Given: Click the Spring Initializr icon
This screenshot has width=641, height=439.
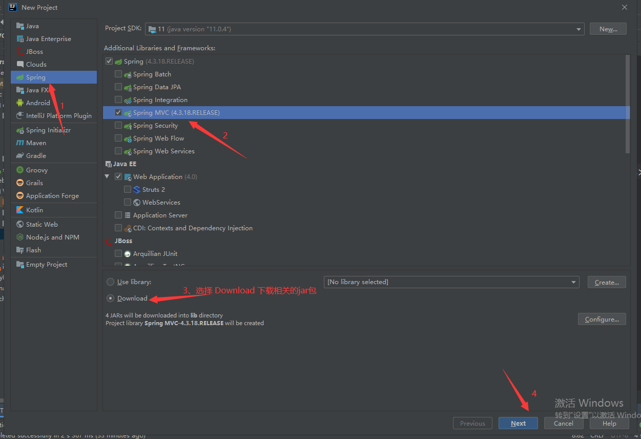Looking at the screenshot, I should click(20, 130).
